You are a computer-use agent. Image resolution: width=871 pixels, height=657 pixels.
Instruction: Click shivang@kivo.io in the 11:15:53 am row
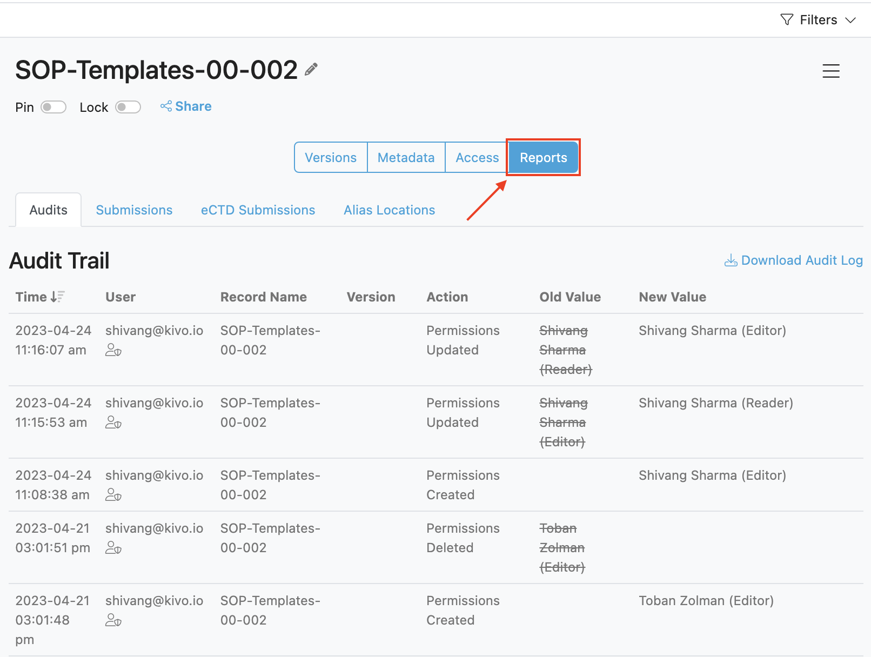tap(154, 403)
